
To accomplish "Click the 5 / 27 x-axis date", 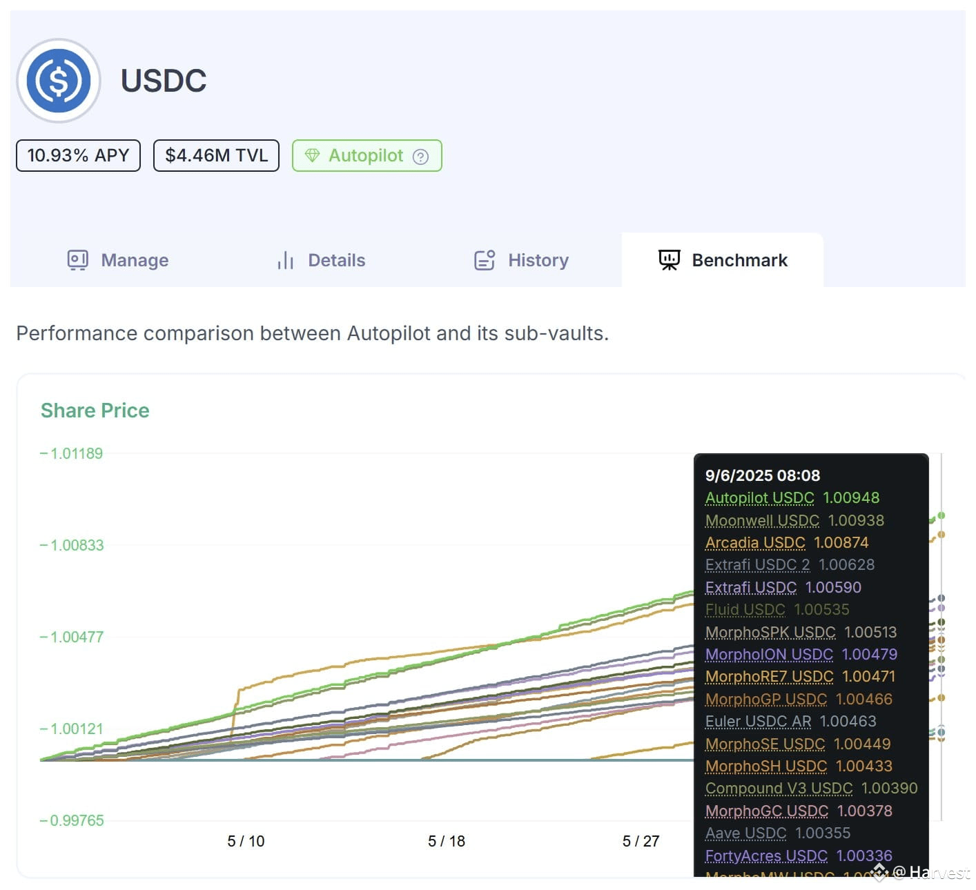I will pos(641,842).
